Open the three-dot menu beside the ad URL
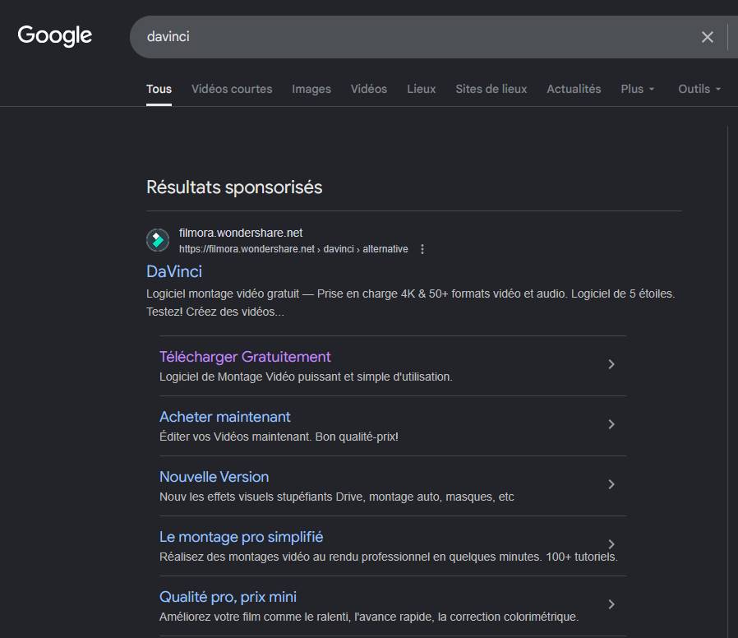 pos(422,249)
